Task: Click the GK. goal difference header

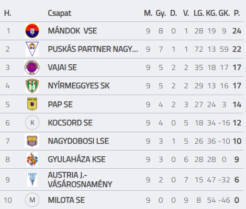Action: (x=224, y=13)
